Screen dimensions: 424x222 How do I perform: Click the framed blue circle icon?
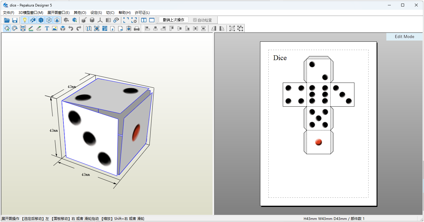tap(97, 28)
